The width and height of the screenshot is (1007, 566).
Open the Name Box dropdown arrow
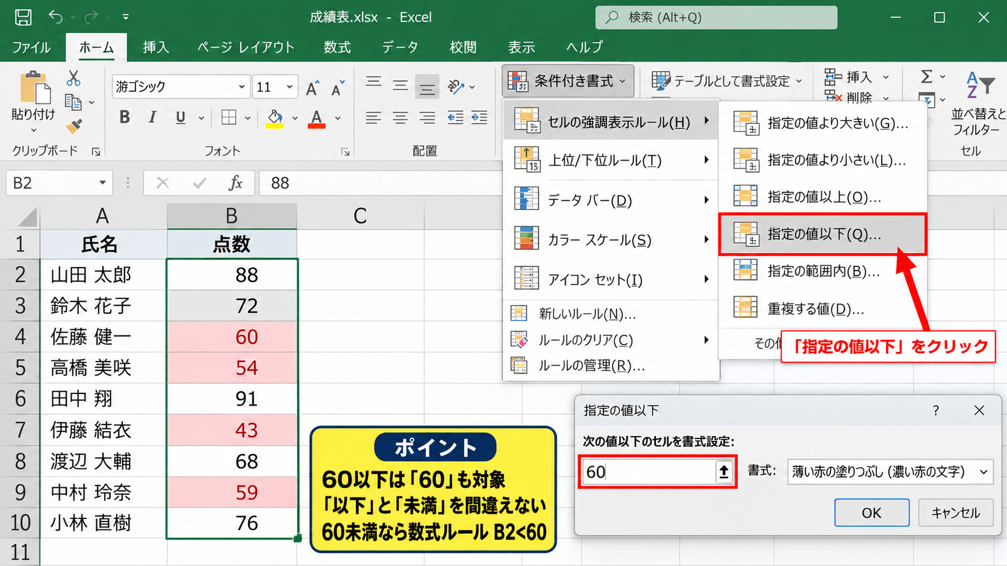(x=102, y=183)
